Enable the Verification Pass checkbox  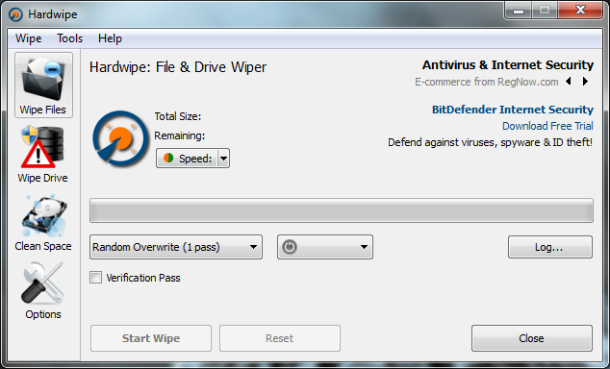pos(95,278)
